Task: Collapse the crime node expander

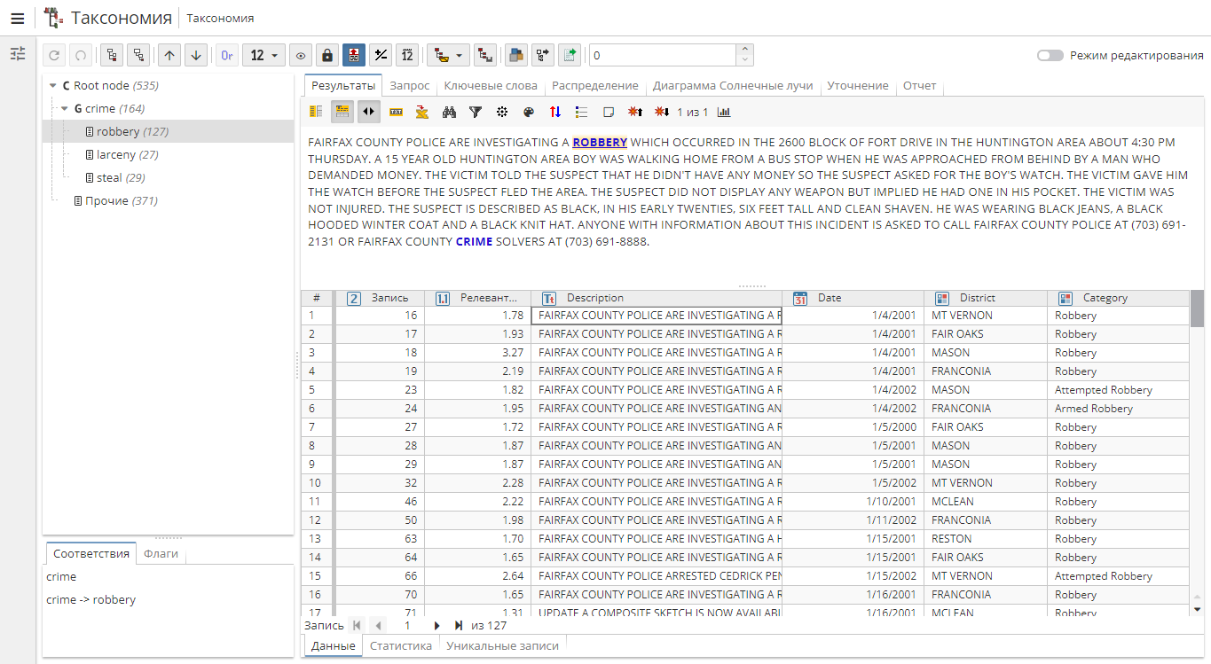Action: (65, 109)
